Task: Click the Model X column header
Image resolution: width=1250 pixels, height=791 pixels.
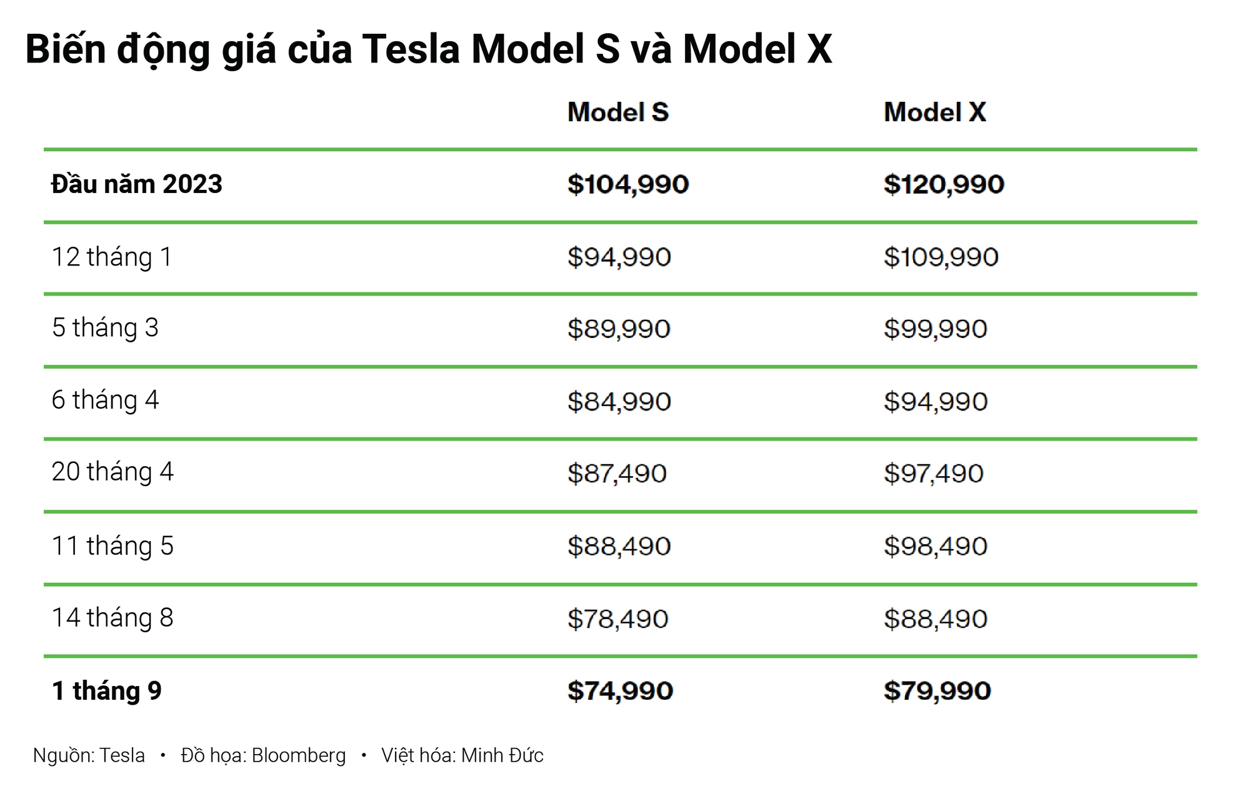Action: (x=934, y=112)
